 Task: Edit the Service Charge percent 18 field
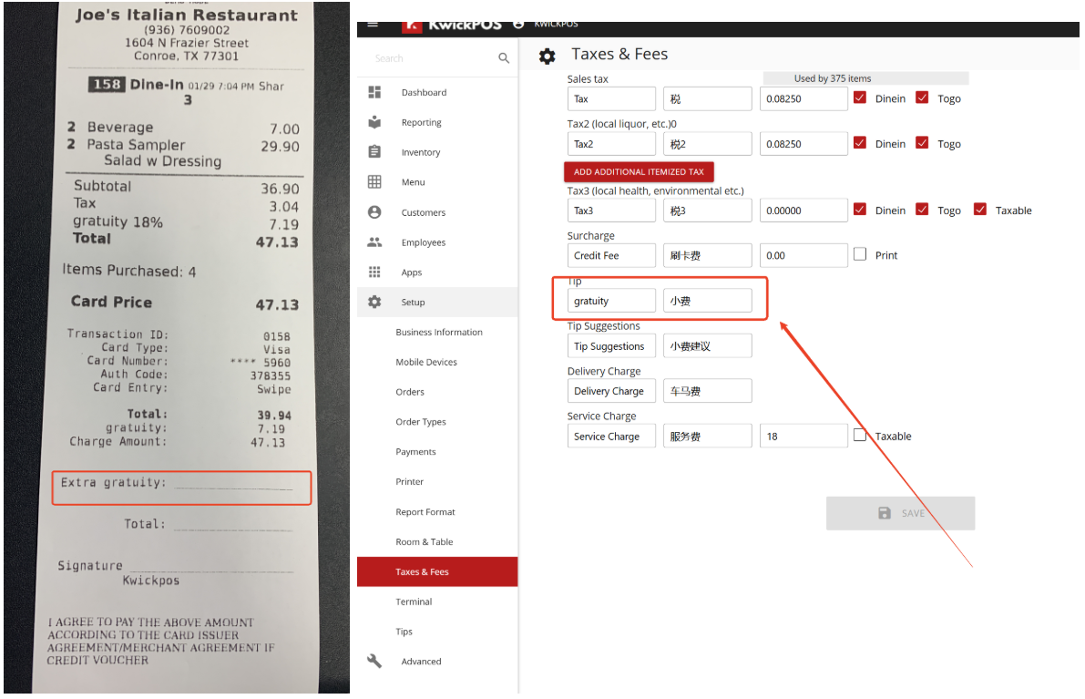(804, 436)
